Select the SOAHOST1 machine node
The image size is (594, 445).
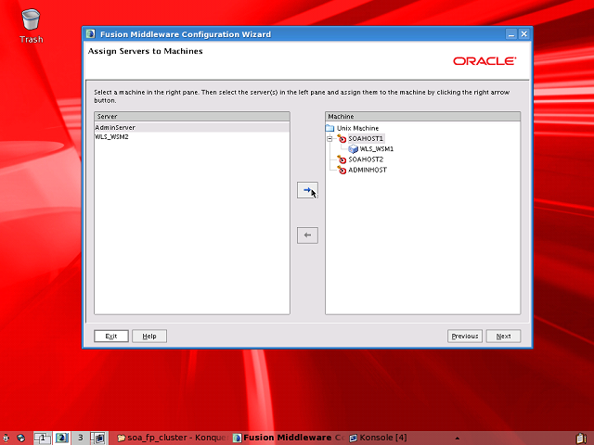[366, 139]
